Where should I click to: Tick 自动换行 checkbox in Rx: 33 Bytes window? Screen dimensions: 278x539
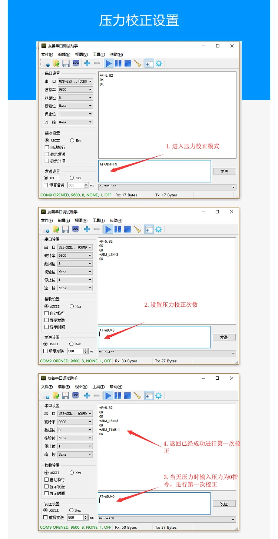click(x=46, y=313)
